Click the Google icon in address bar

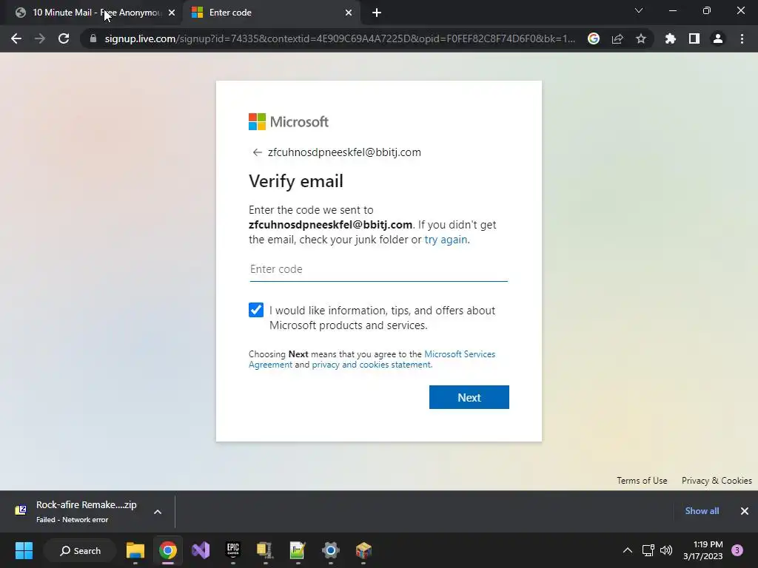(x=594, y=38)
